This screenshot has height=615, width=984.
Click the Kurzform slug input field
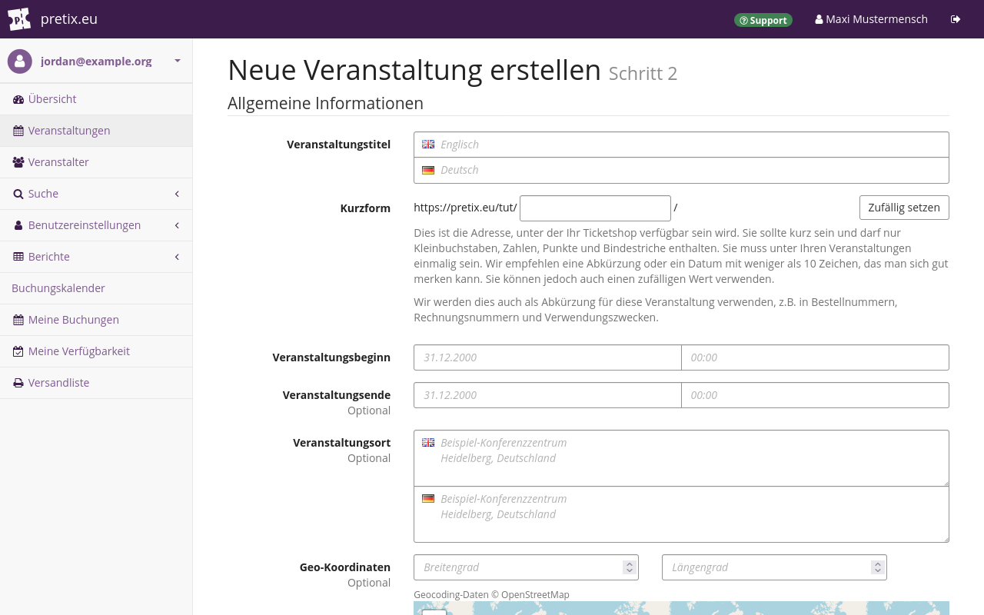click(595, 208)
